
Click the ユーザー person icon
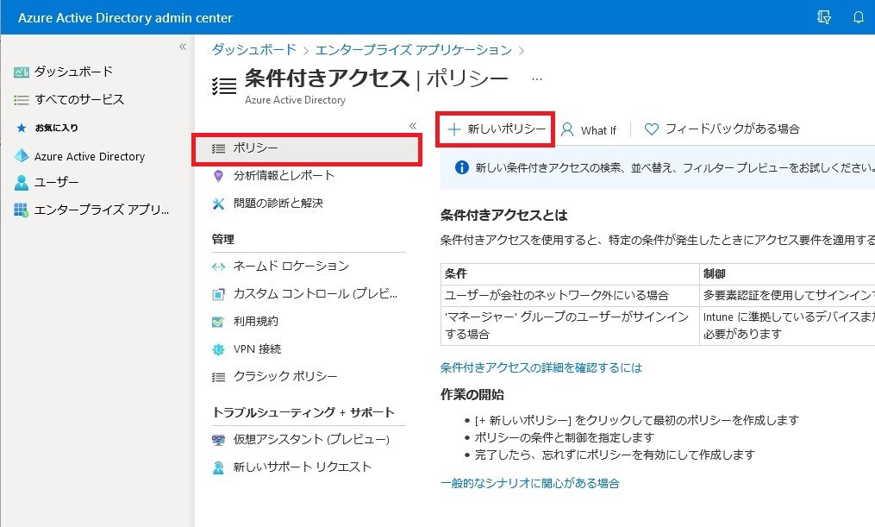[x=22, y=183]
